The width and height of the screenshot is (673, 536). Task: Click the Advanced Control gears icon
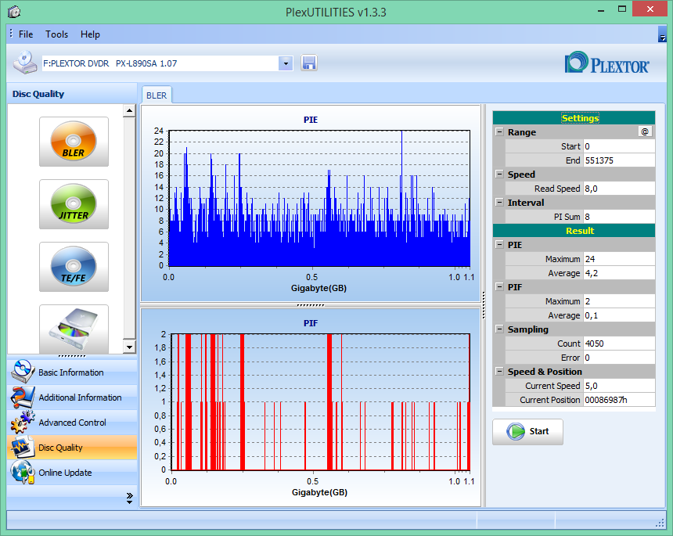coord(23,422)
